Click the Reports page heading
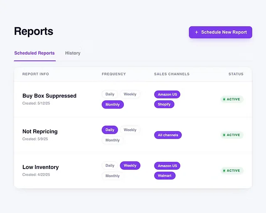The height and width of the screenshot is (213, 266). tap(34, 32)
